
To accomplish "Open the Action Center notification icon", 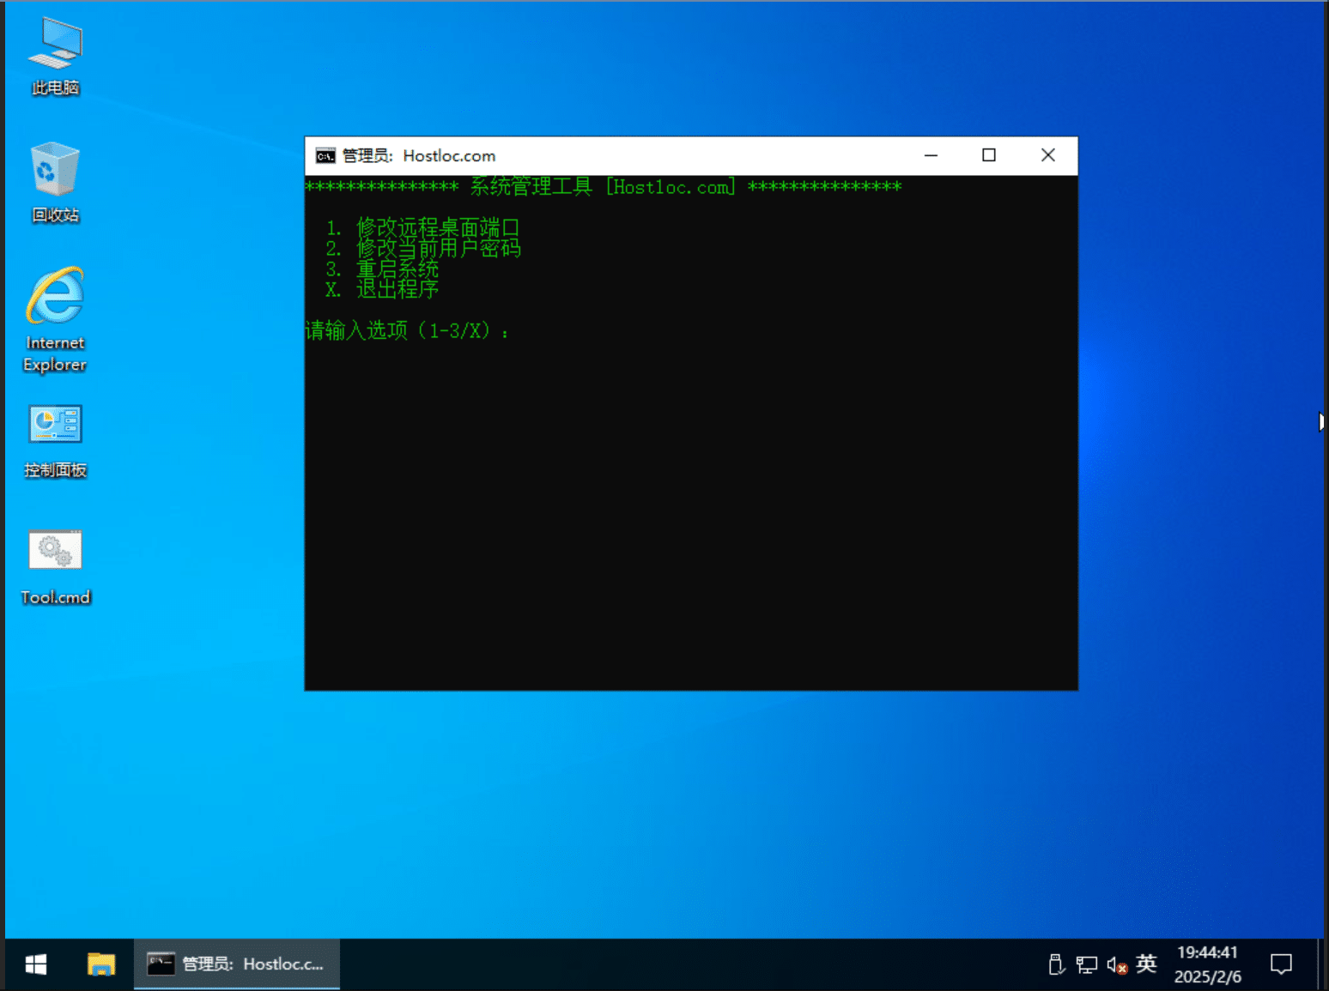I will [x=1281, y=964].
